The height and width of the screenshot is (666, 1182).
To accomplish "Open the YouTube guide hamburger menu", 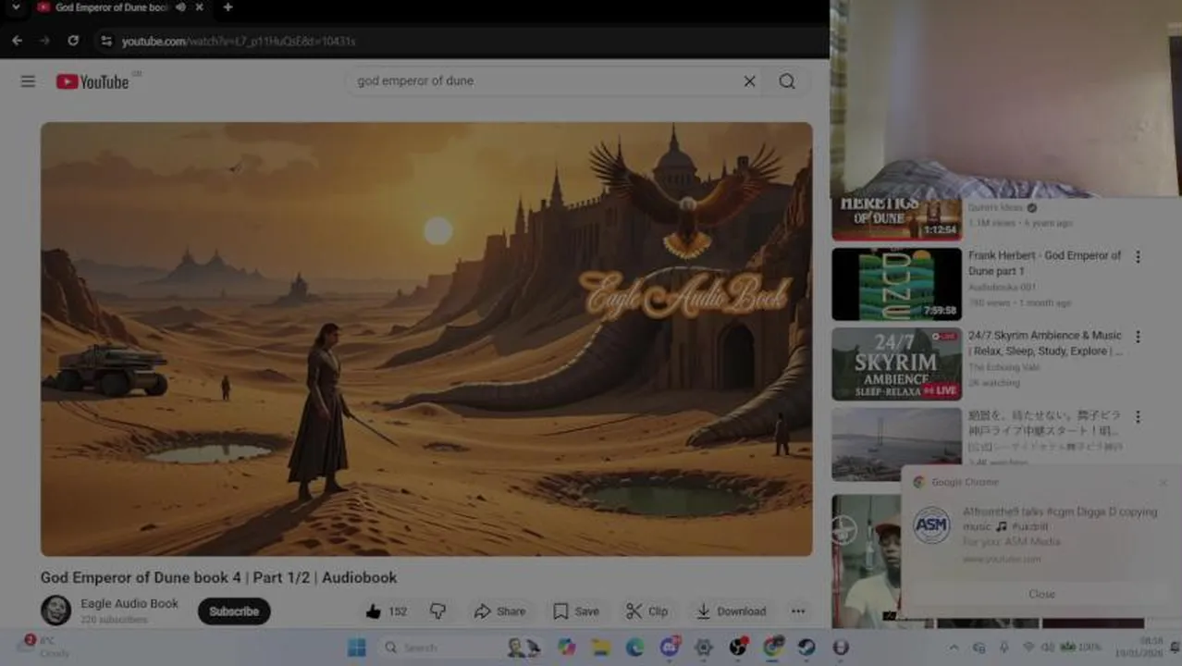I will [28, 81].
